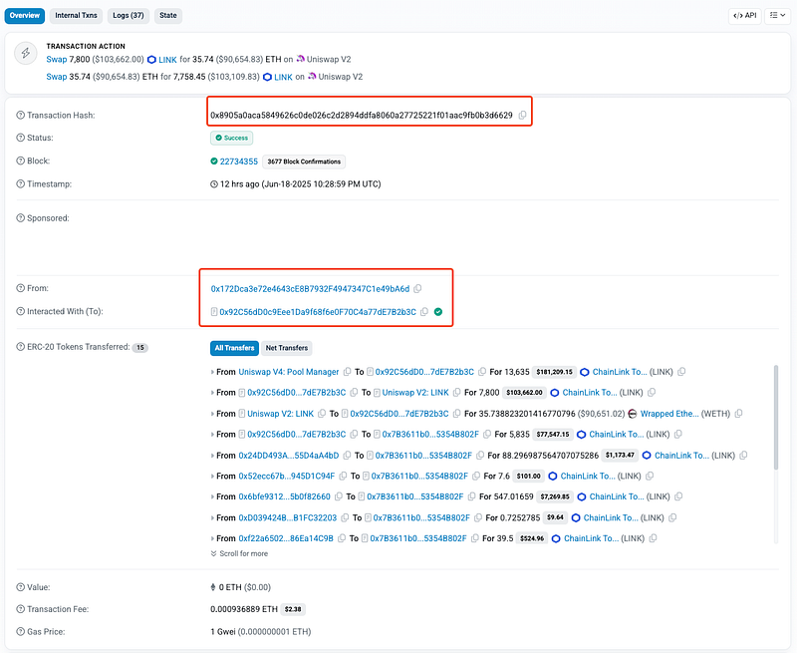Image resolution: width=797 pixels, height=653 pixels.
Task: Click the help icon next to Gas Price
Action: [21, 633]
